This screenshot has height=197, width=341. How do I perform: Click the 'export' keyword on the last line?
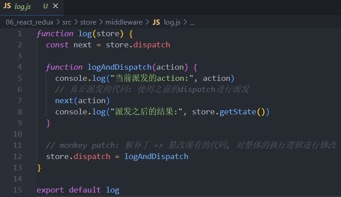[x=50, y=190]
